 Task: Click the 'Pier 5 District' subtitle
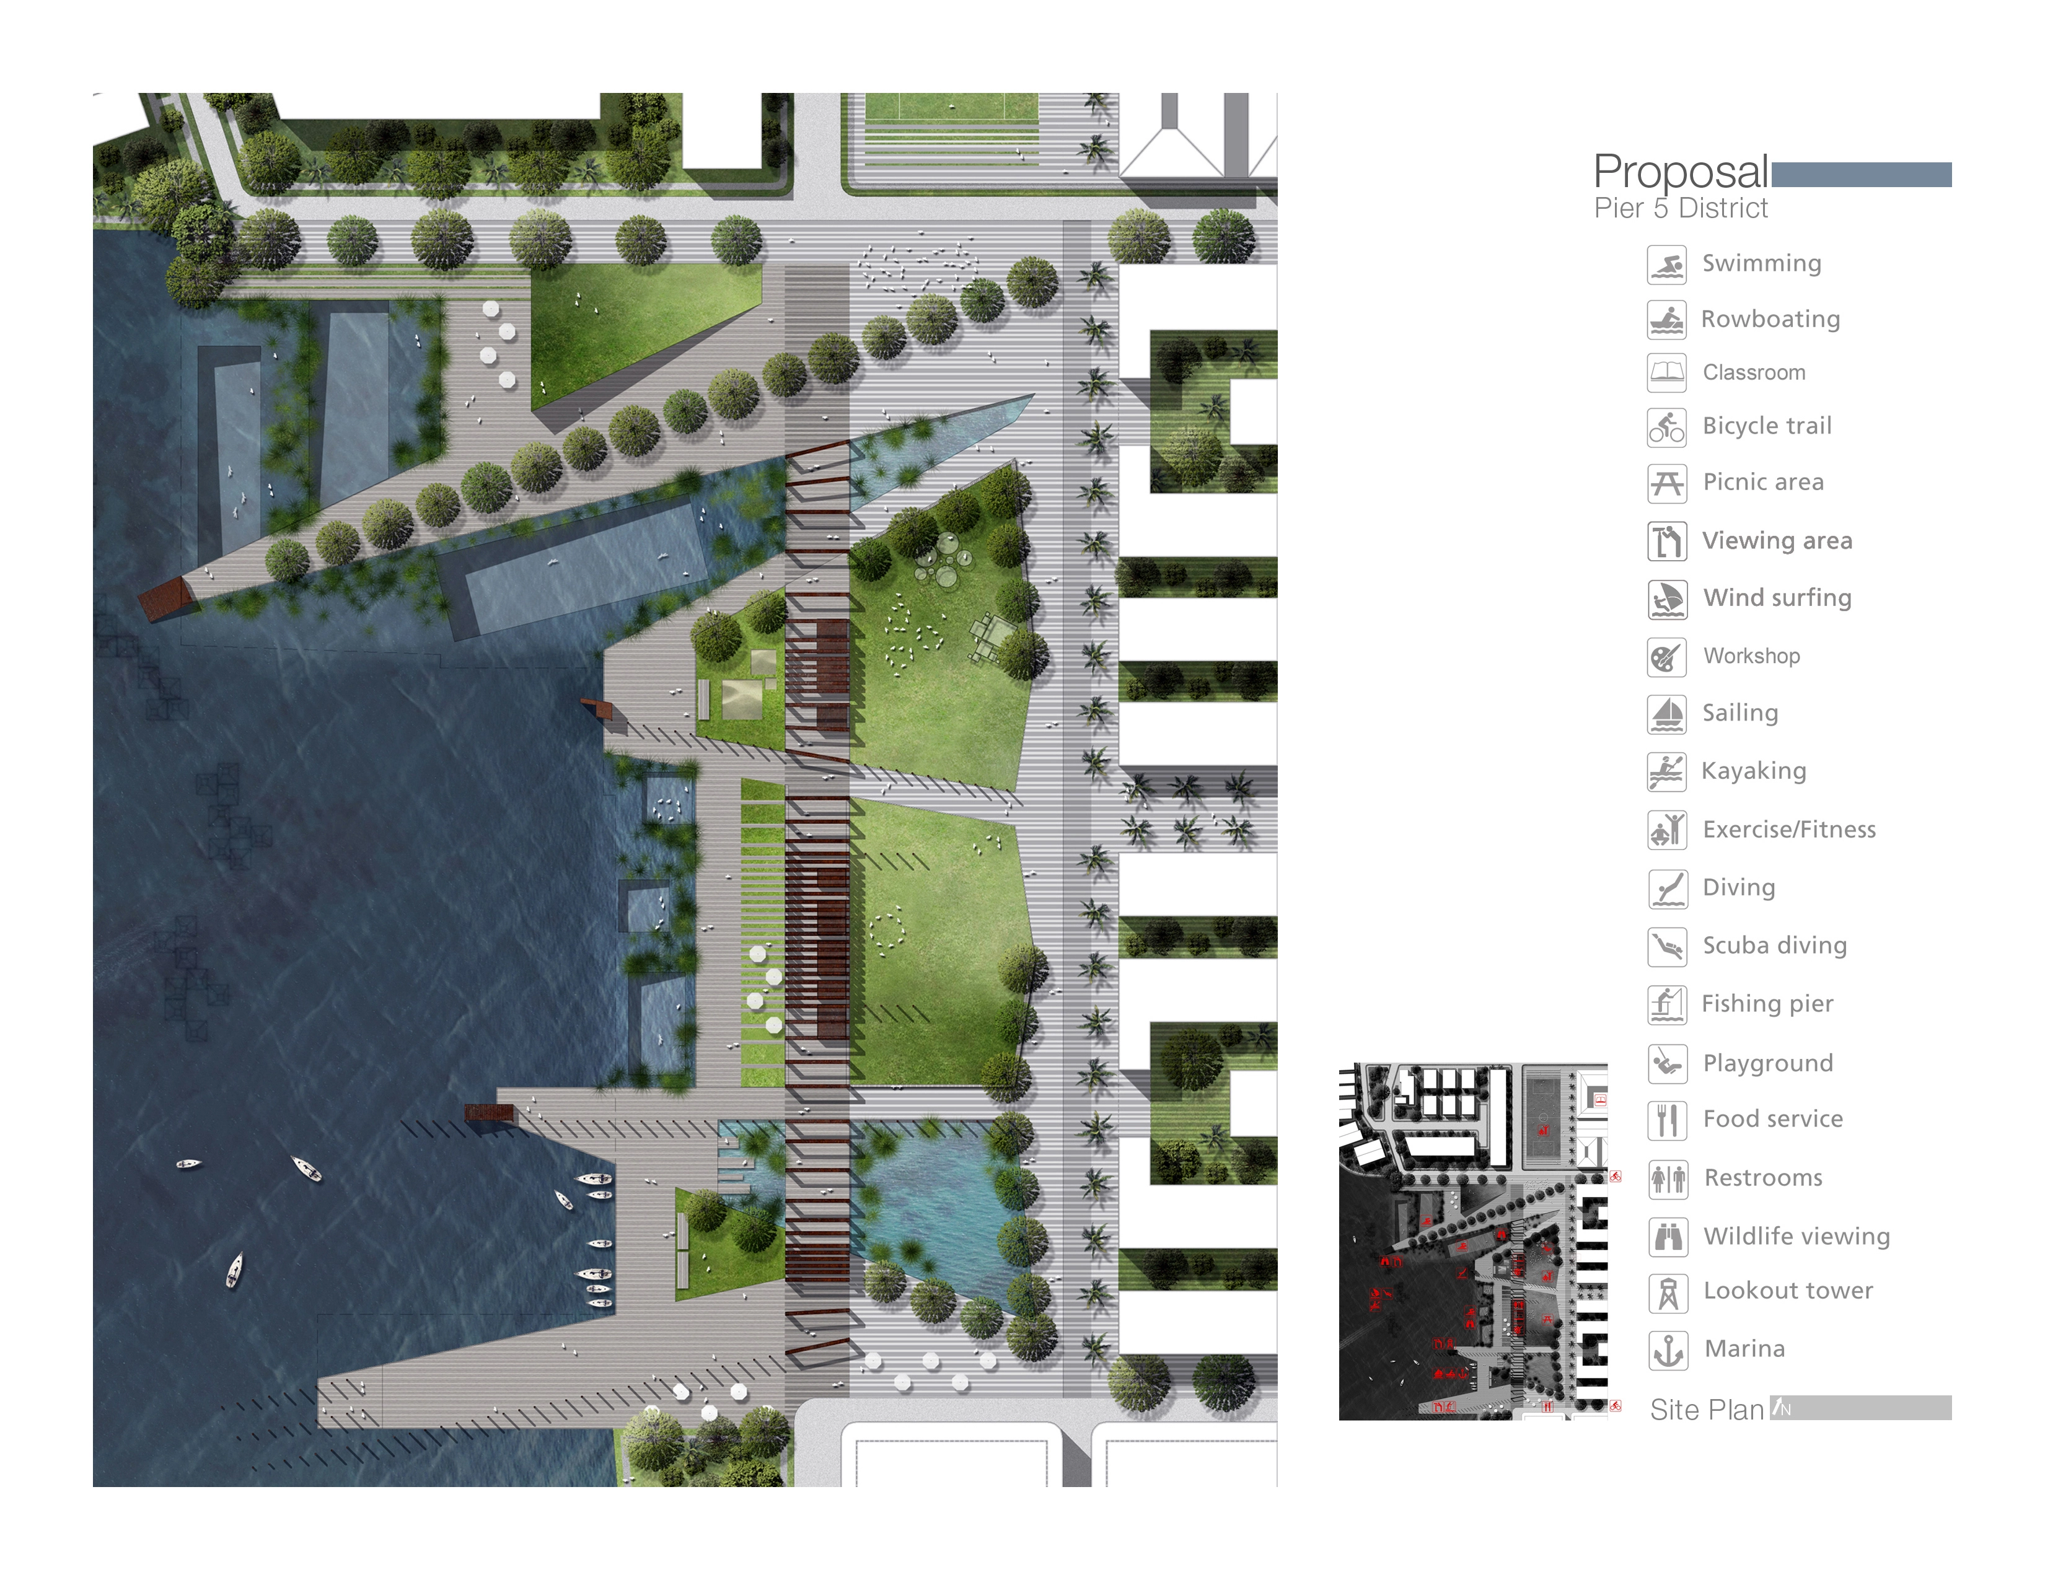pyautogui.click(x=1681, y=208)
